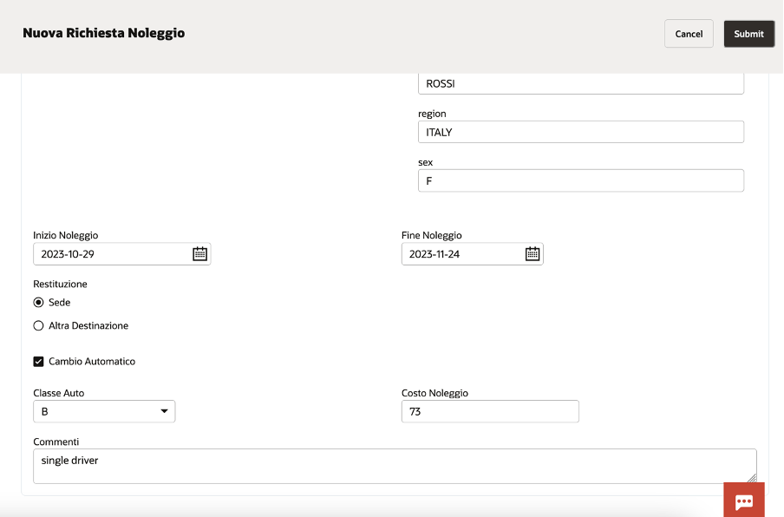Open the red chat assistant icon

click(743, 501)
